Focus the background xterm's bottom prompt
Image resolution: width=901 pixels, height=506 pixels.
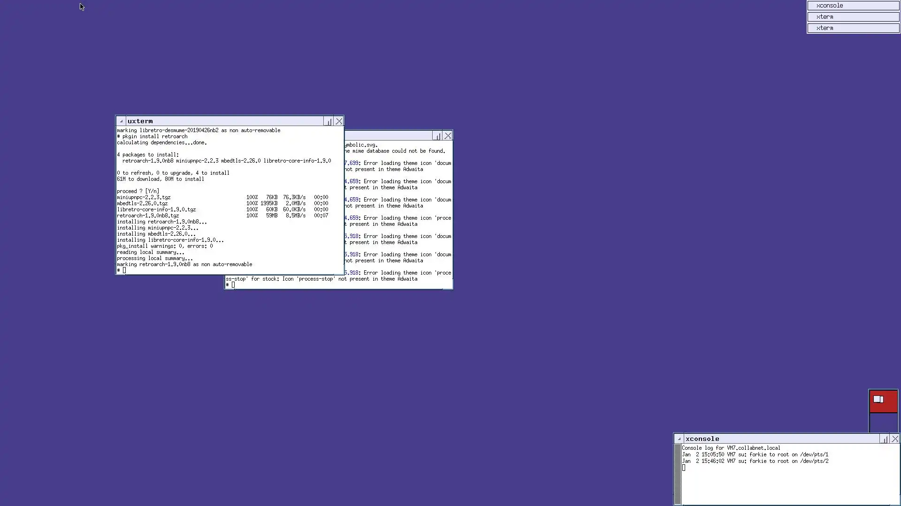(233, 285)
